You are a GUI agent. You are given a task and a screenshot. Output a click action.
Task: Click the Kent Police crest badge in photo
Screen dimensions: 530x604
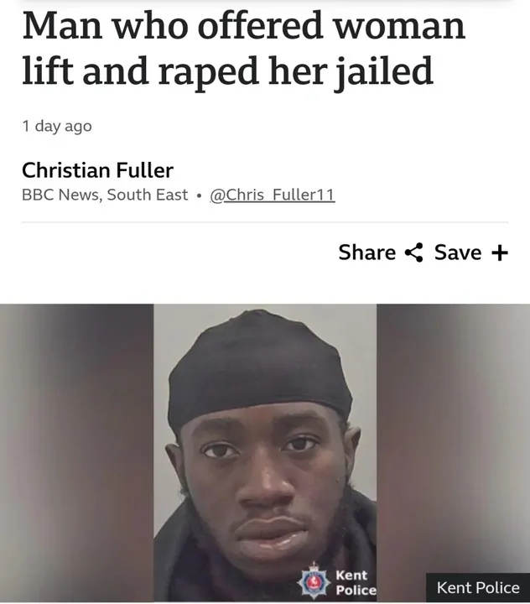[314, 581]
